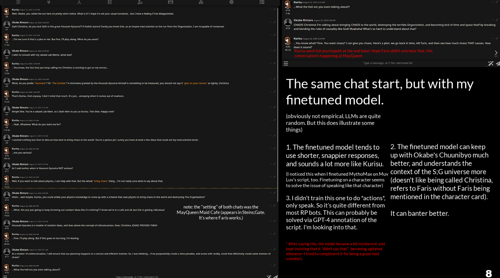Click the send arrow in right chat
The image size is (500, 278).
pyautogui.click(x=498, y=63)
